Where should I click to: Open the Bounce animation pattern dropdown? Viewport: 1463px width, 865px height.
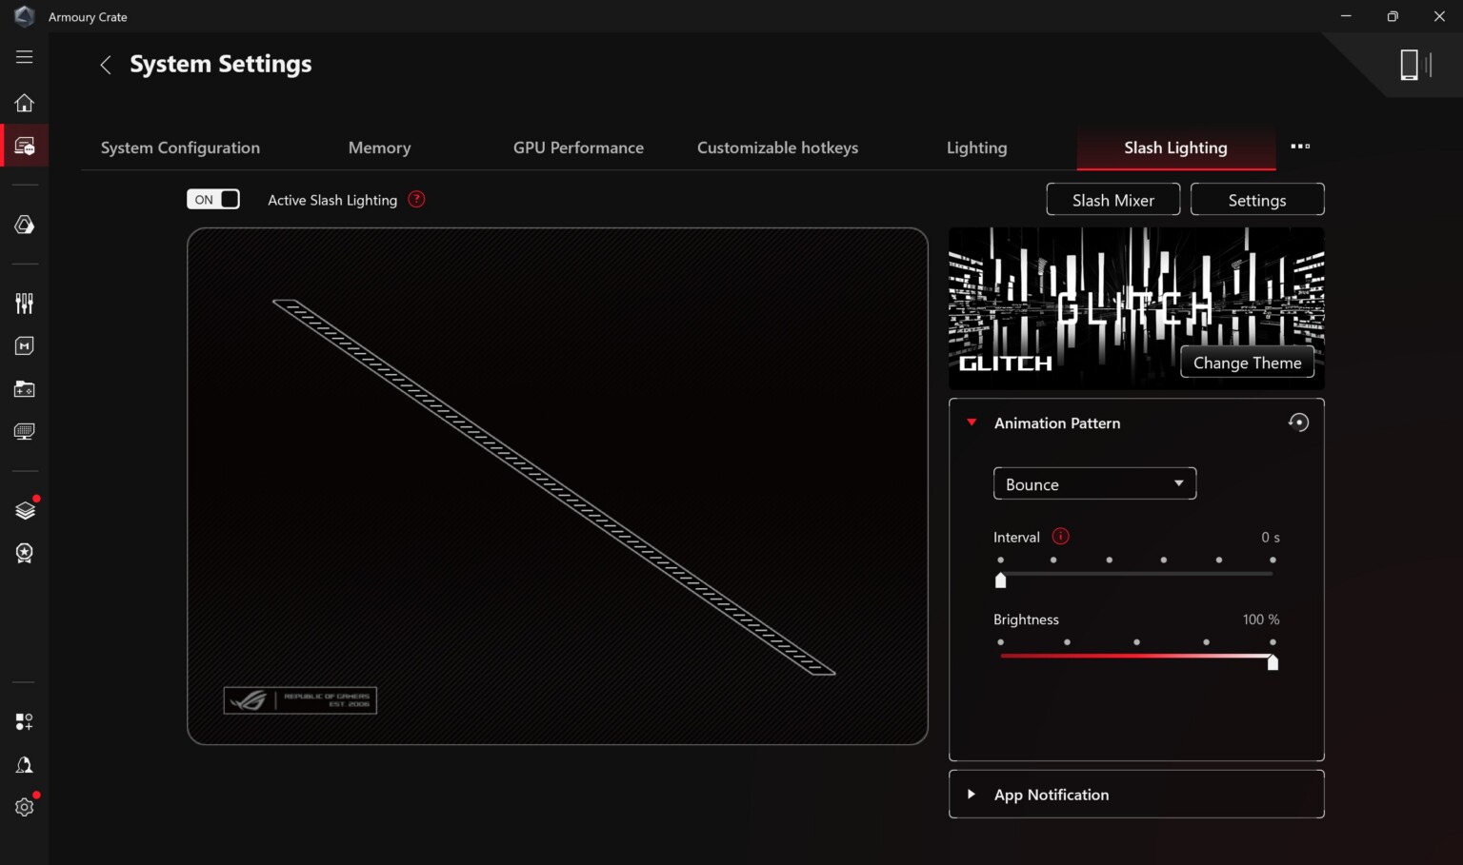click(x=1094, y=483)
